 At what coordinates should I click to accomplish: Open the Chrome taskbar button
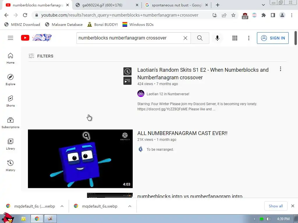[x=37, y=219]
